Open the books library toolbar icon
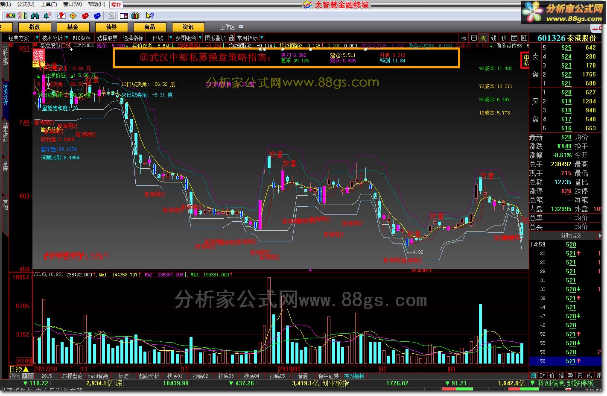This screenshot has width=607, height=396. (x=135, y=15)
